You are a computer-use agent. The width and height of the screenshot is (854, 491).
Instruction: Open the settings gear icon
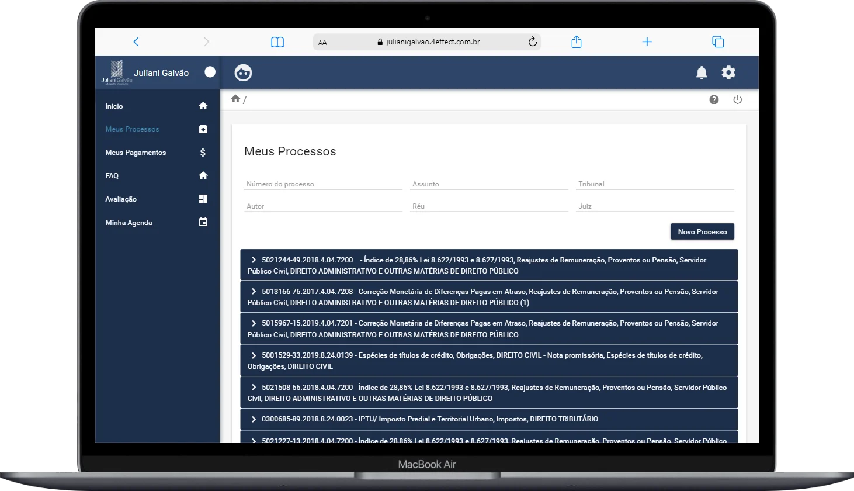[728, 72]
